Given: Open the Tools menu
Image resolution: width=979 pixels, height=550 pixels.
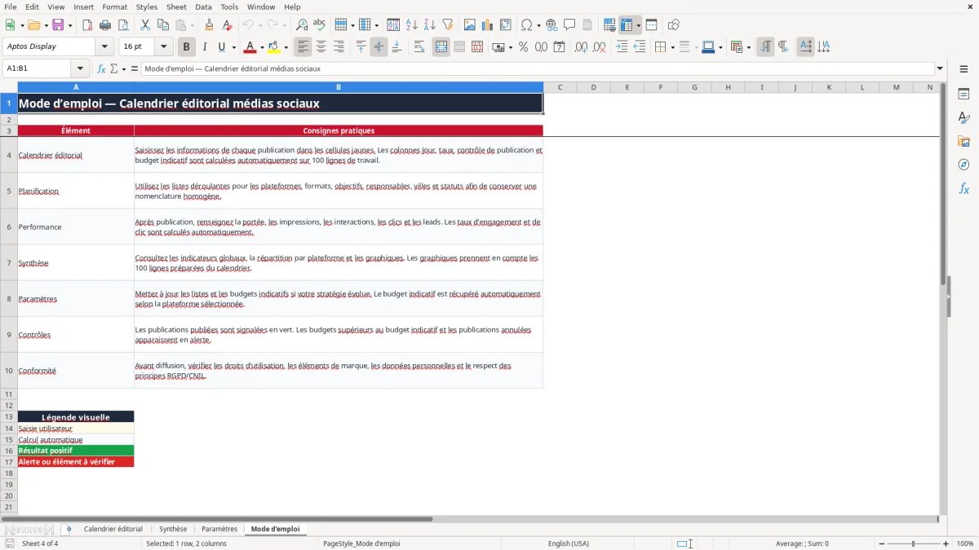Looking at the screenshot, I should pos(229,7).
